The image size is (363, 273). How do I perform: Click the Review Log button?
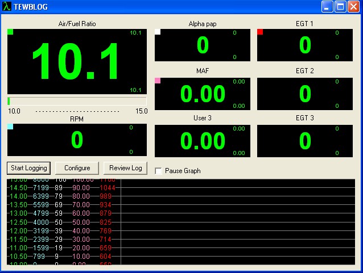click(125, 168)
